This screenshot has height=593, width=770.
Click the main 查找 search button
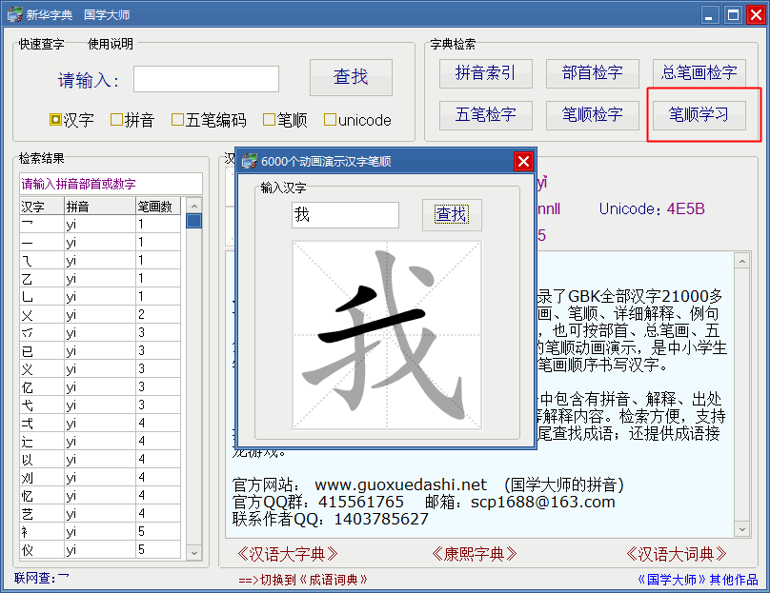coord(351,77)
